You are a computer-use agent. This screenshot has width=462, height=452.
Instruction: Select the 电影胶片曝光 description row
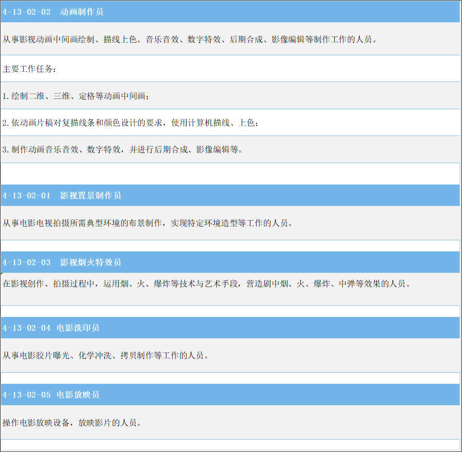(x=230, y=355)
